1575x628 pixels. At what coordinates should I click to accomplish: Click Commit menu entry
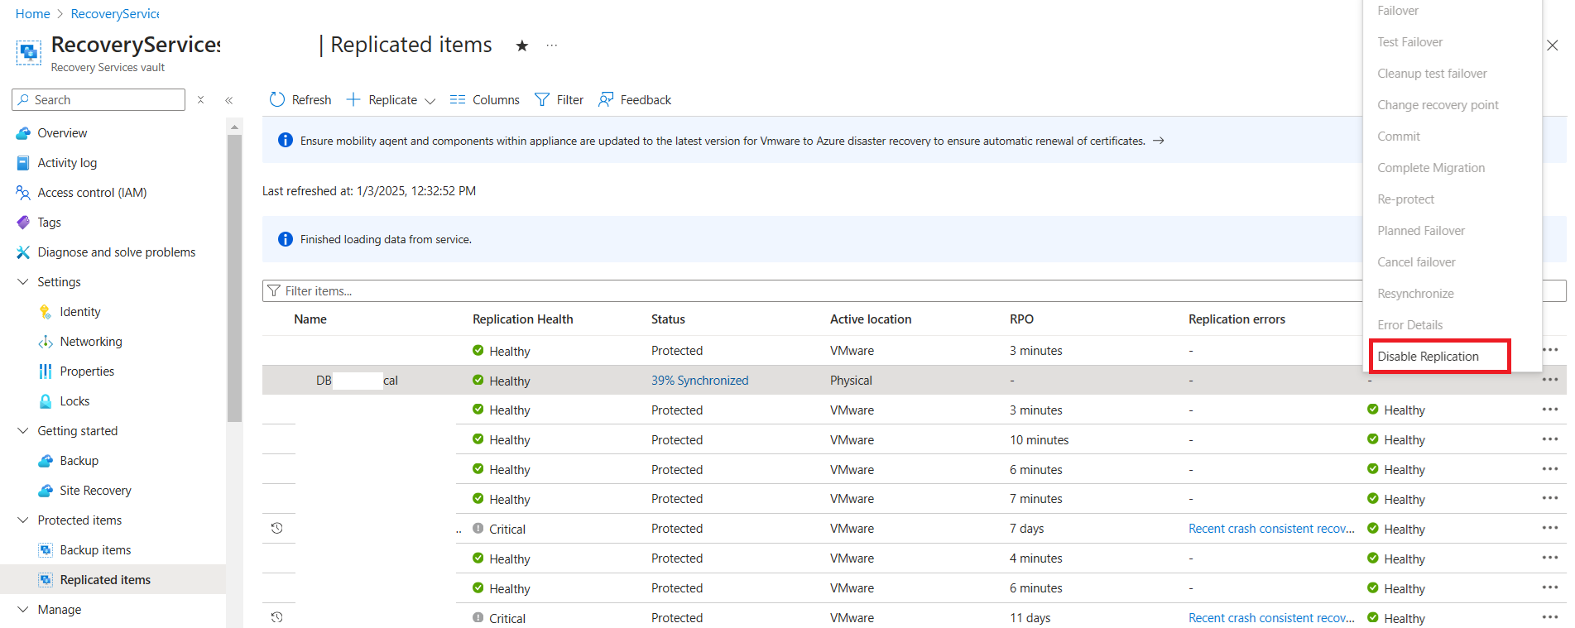click(1398, 137)
